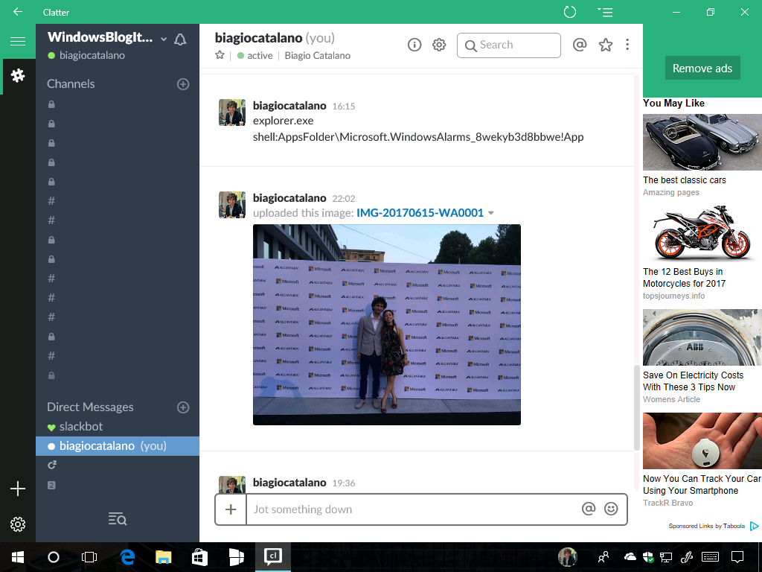Click Sponsored Links by Taboola
The height and width of the screenshot is (572, 762).
[707, 527]
